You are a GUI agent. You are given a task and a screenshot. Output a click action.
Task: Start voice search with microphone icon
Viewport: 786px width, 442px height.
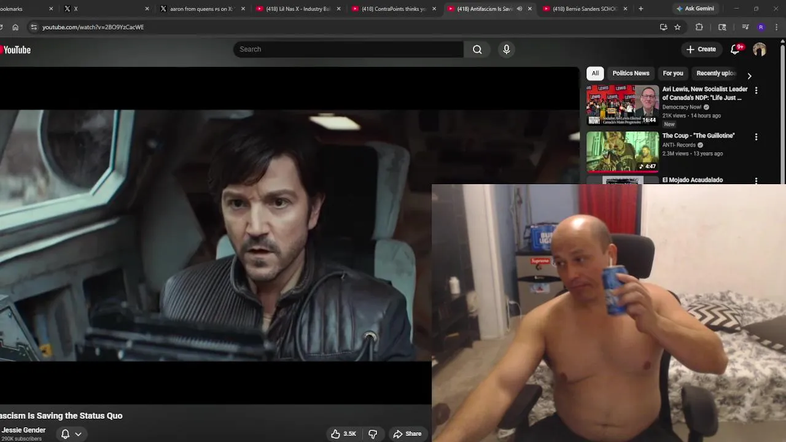507,49
